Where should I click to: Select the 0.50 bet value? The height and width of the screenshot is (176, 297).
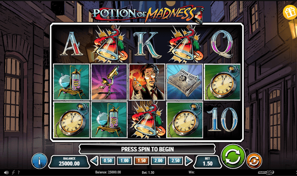(107, 161)
